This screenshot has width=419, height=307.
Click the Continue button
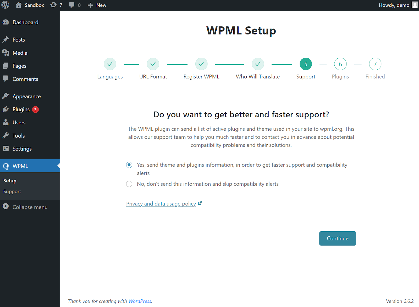(x=338, y=238)
